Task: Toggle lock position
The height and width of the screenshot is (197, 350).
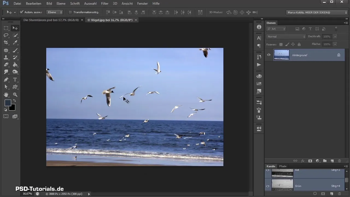Action: click(x=293, y=44)
